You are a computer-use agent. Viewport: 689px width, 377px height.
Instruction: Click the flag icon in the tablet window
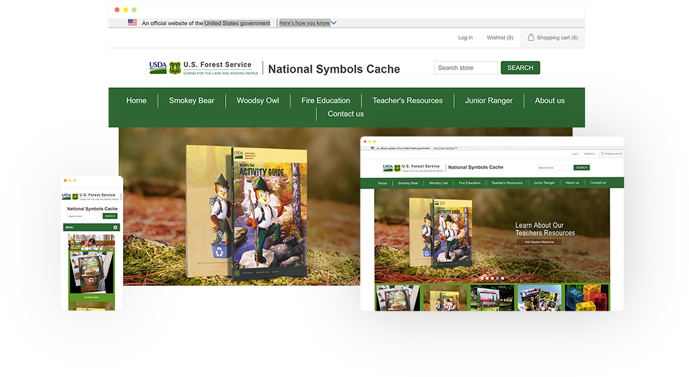373,148
